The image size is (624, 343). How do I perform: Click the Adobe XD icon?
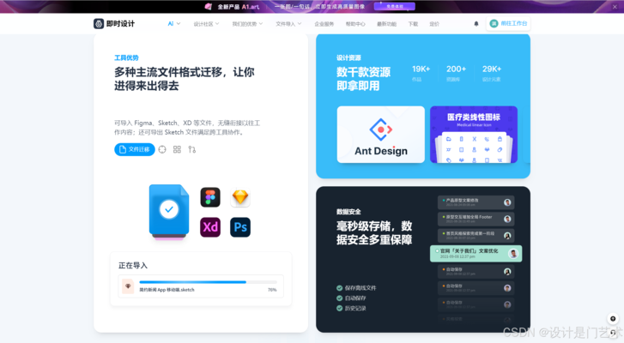(210, 227)
